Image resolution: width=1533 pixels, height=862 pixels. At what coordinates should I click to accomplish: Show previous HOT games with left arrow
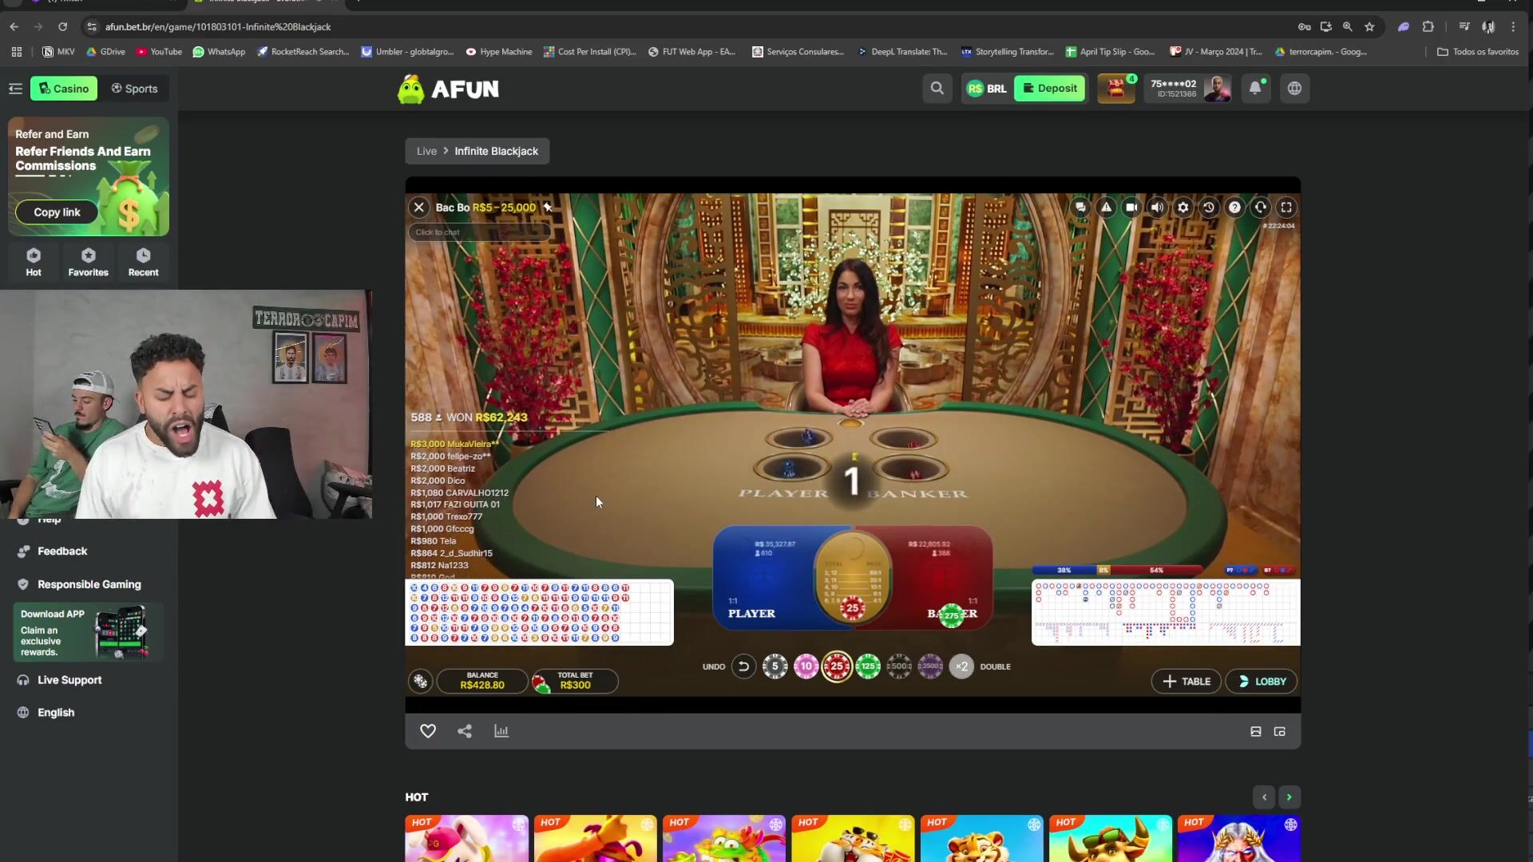[x=1264, y=797]
